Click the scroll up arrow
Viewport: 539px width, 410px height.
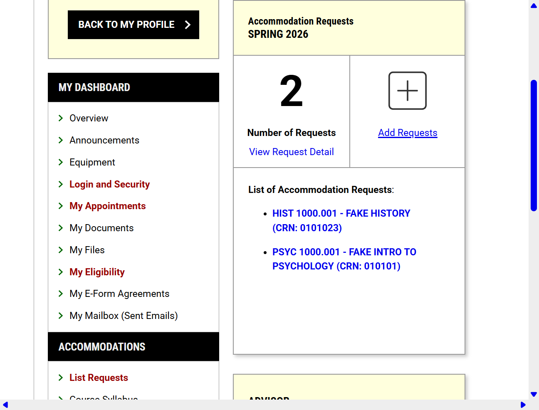(534, 6)
